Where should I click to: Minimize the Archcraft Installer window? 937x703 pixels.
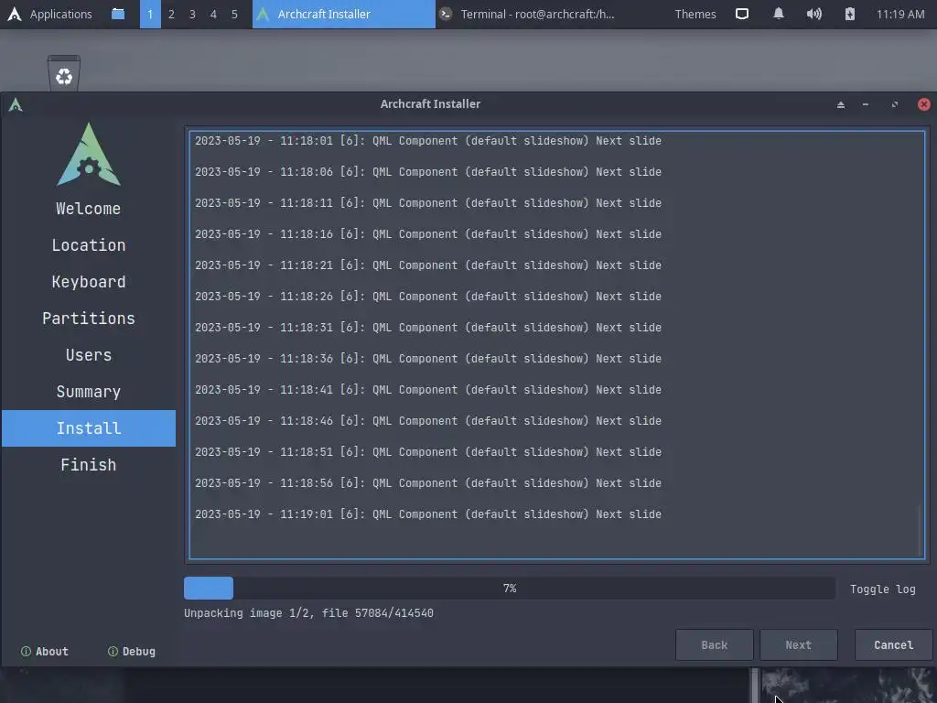[866, 104]
